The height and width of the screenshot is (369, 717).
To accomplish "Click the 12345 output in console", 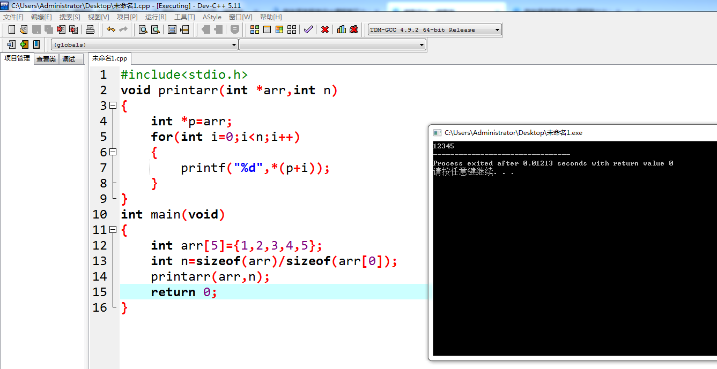I will (x=443, y=146).
